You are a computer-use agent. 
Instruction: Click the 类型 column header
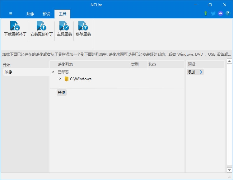(x=139, y=64)
